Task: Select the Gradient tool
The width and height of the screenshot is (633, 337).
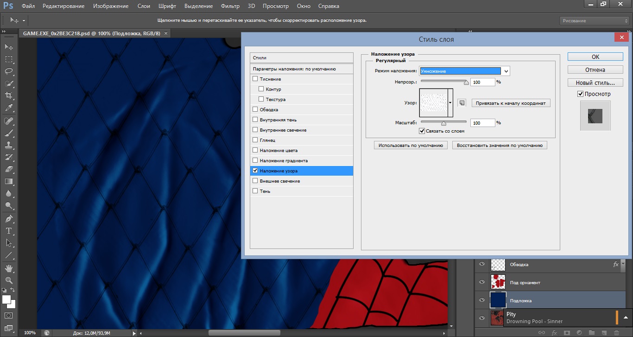Action: 9,181
